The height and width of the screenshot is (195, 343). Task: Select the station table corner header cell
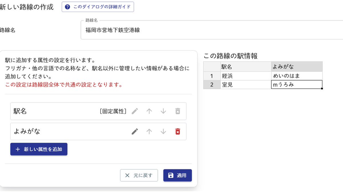click(x=212, y=67)
